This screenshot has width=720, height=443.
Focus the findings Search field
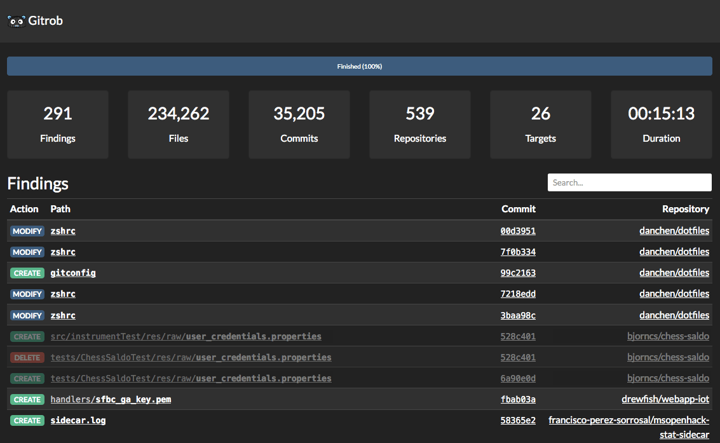pyautogui.click(x=629, y=182)
